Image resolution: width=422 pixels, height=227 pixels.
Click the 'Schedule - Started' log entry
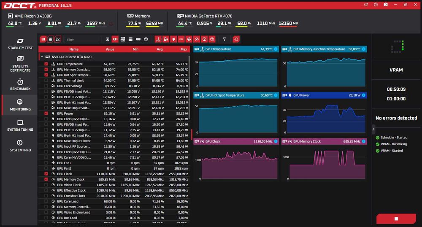point(391,138)
